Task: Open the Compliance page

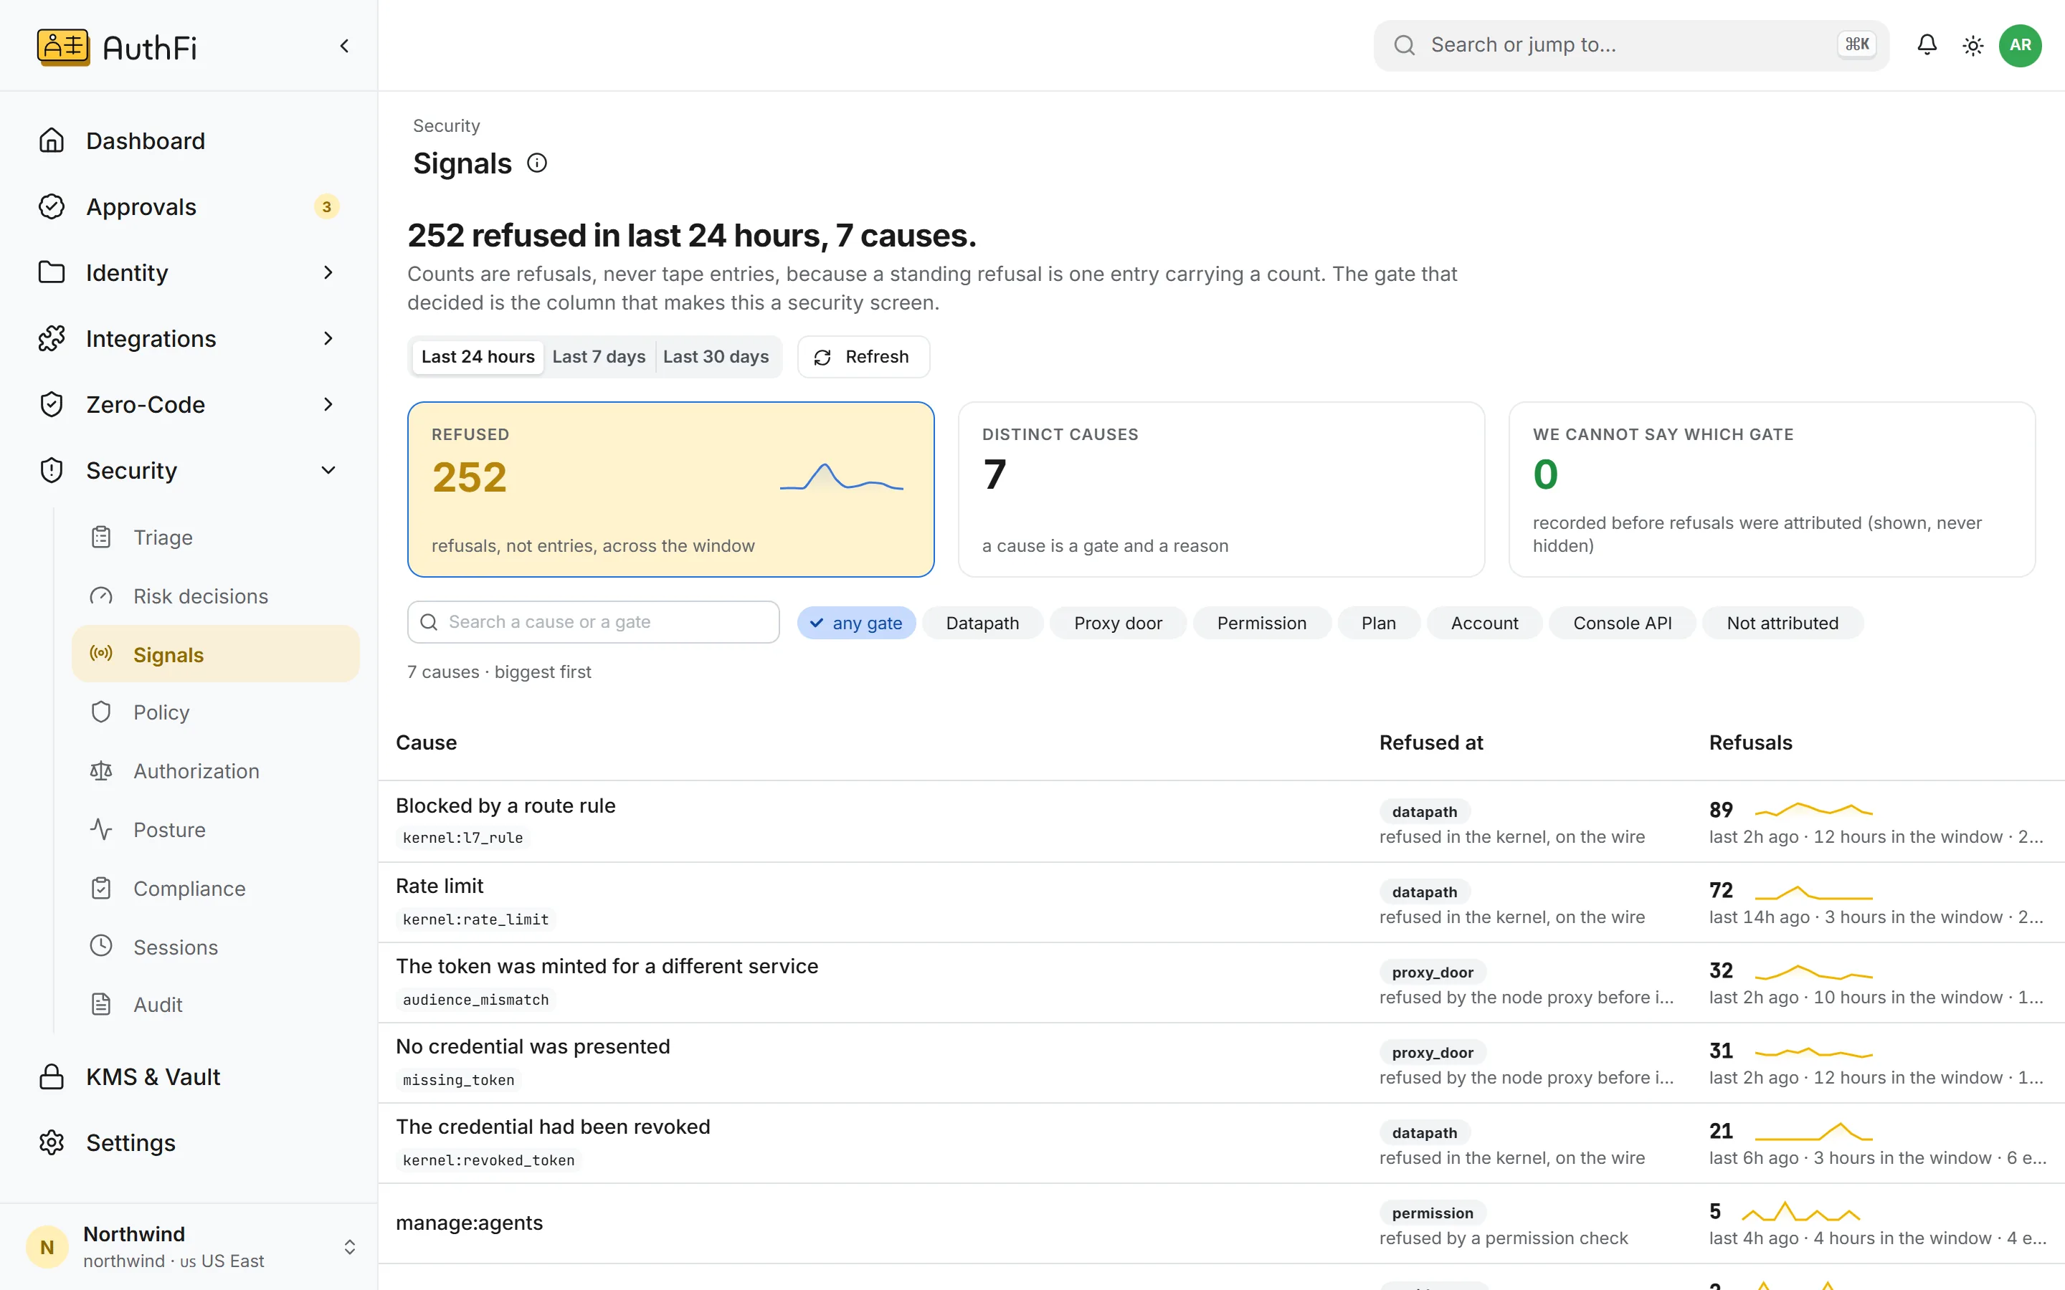Action: 215,889
